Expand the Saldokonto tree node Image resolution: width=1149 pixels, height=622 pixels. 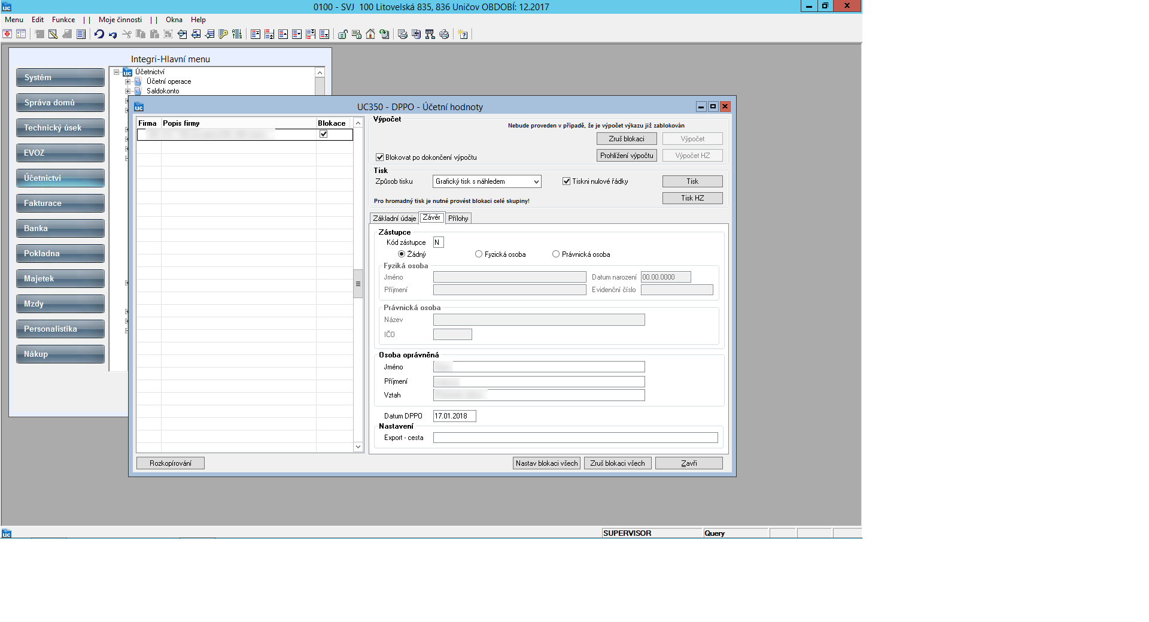click(127, 91)
